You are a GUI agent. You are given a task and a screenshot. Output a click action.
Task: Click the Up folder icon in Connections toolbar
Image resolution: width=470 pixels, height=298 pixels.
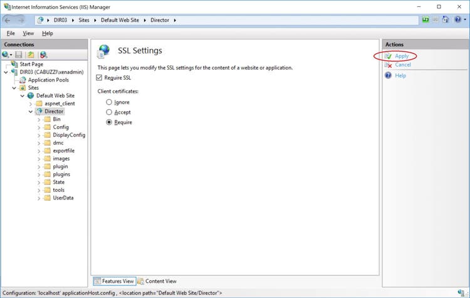(31, 55)
